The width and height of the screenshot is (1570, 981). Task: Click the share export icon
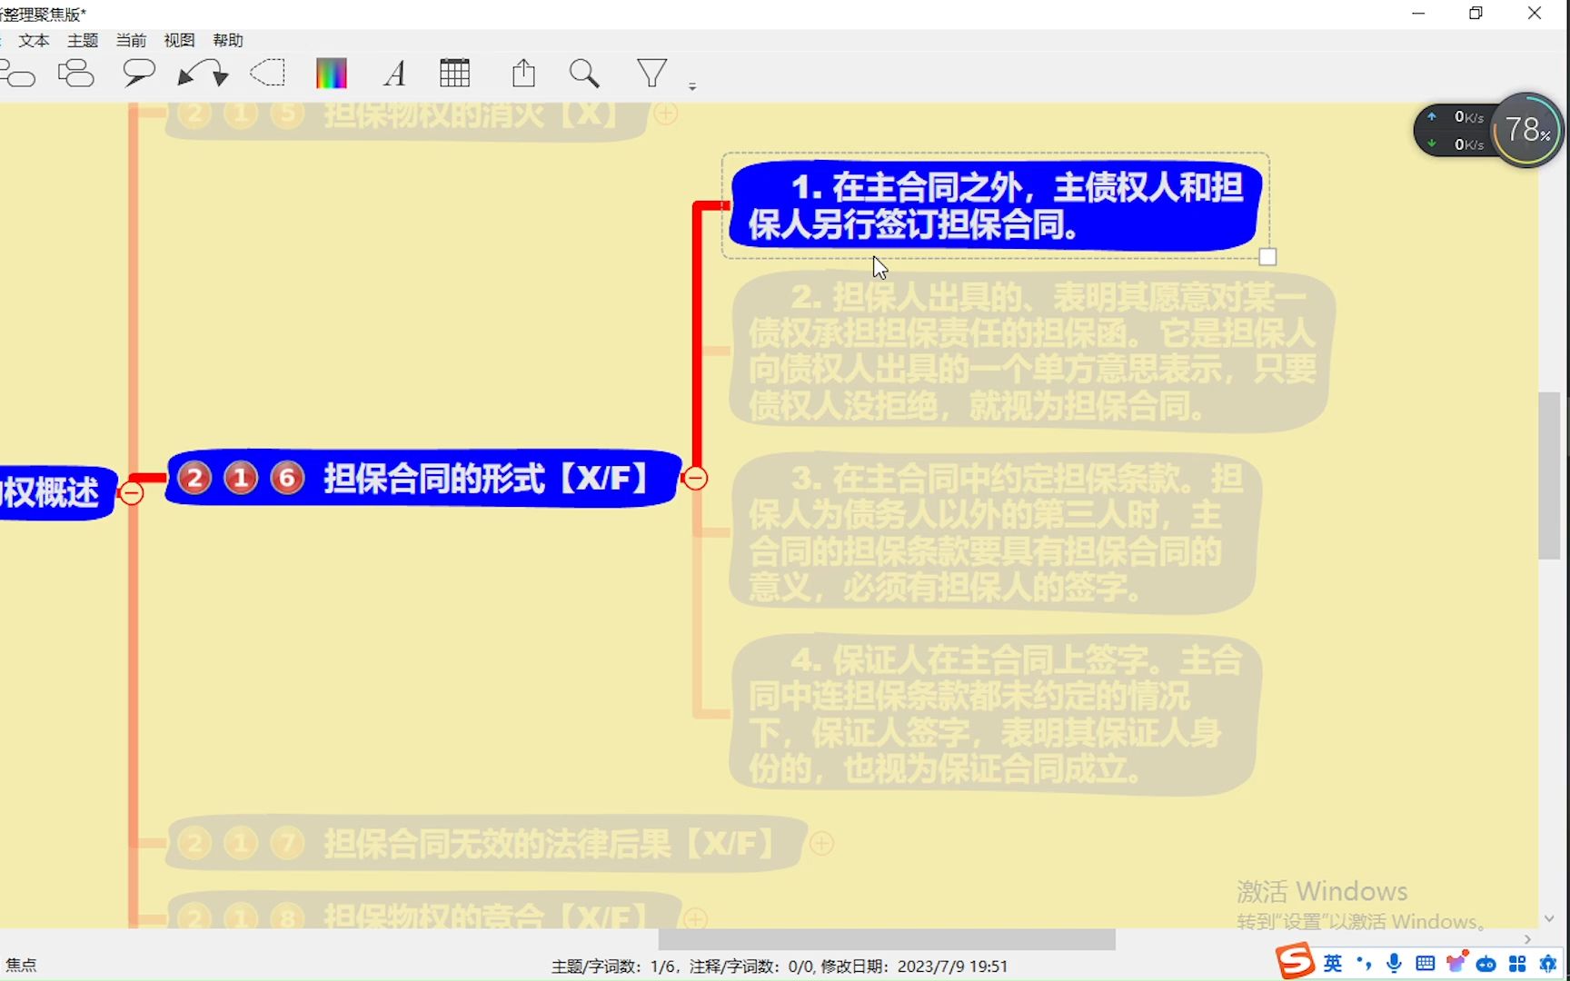pos(524,74)
